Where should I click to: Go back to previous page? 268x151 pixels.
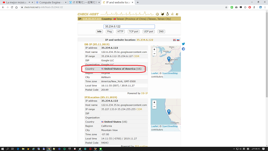[3, 7]
